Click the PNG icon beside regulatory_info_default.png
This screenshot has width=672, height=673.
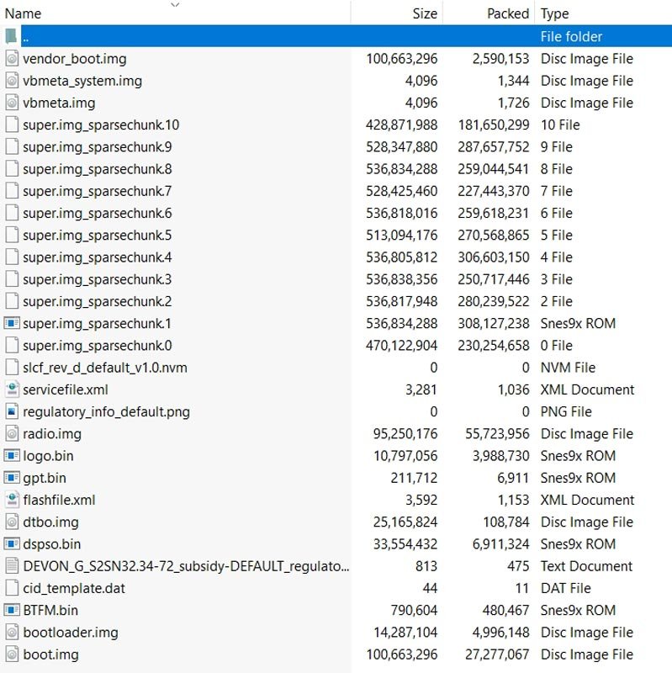tap(11, 411)
